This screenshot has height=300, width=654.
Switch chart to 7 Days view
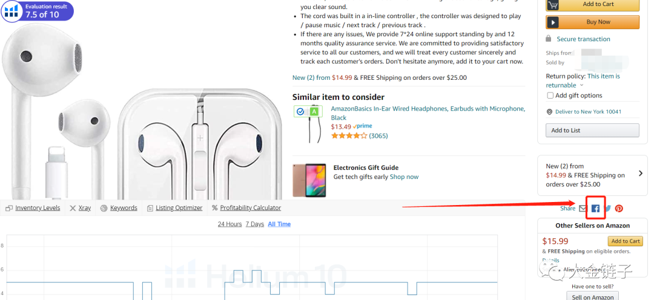click(x=255, y=224)
